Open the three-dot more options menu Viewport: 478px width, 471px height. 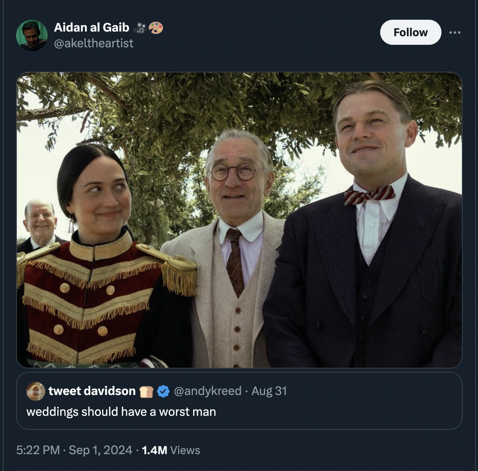[455, 32]
